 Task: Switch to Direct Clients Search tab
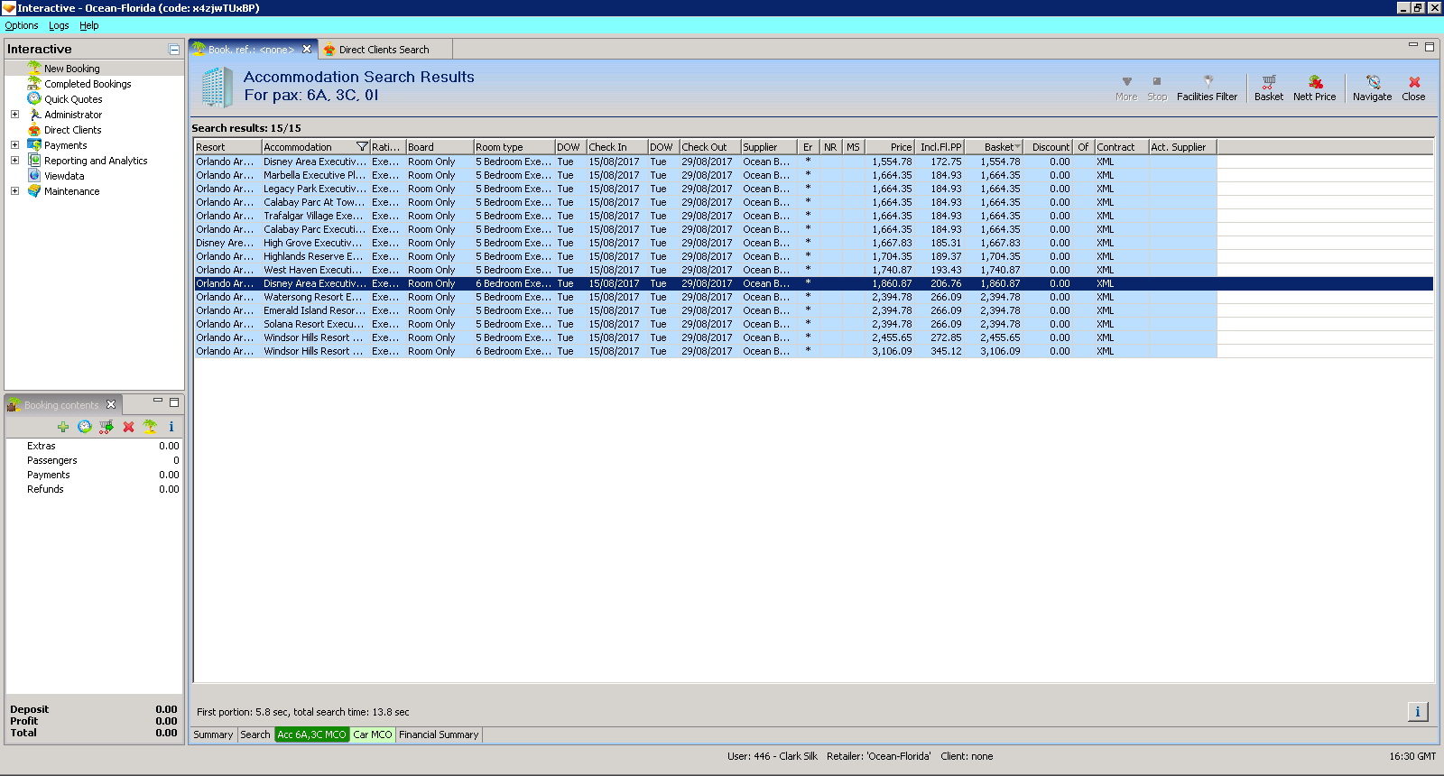click(384, 50)
